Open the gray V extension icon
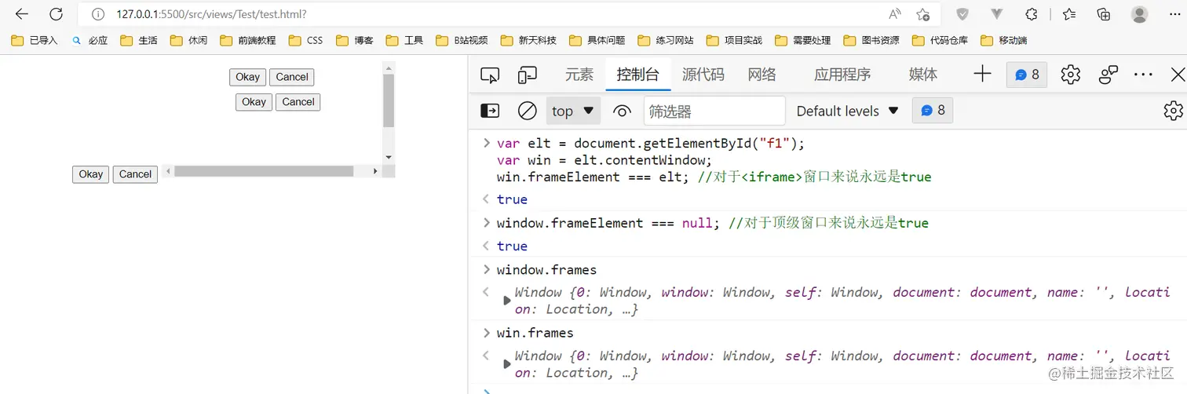Image resolution: width=1187 pixels, height=394 pixels. point(997,14)
